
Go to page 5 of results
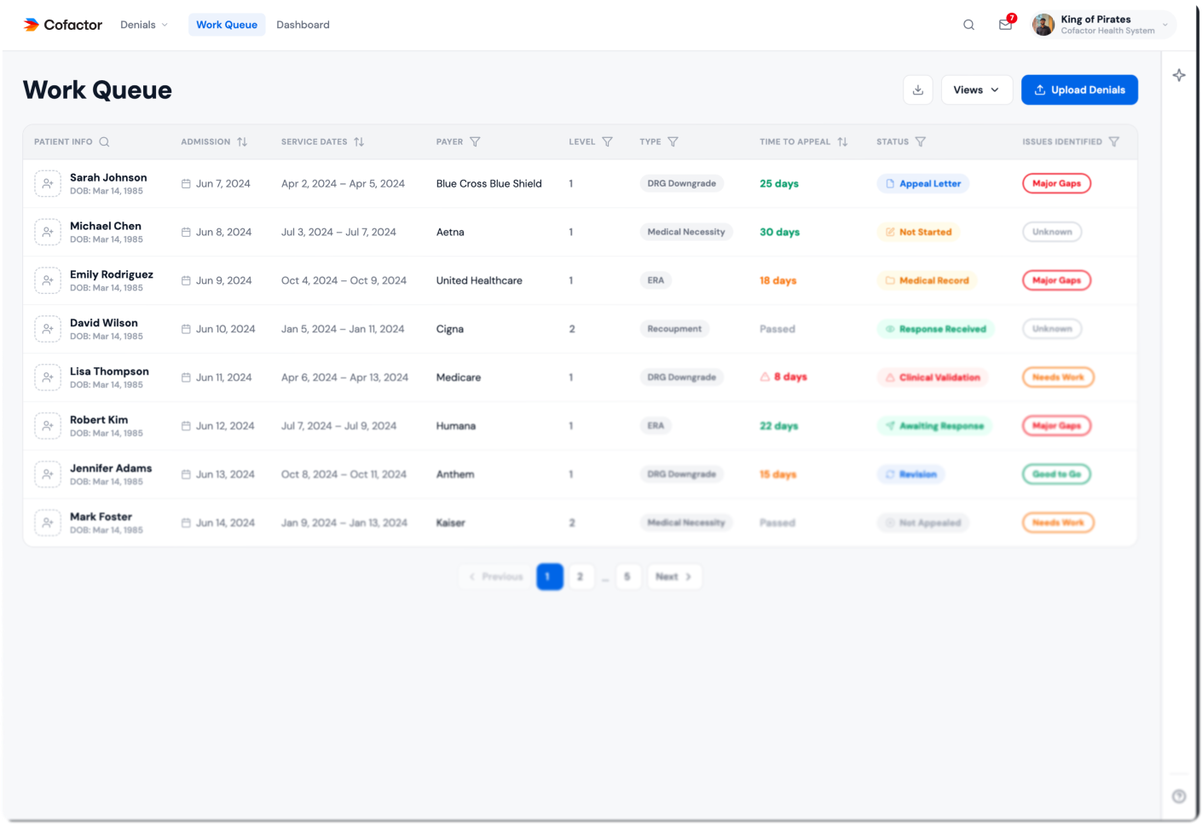(627, 577)
